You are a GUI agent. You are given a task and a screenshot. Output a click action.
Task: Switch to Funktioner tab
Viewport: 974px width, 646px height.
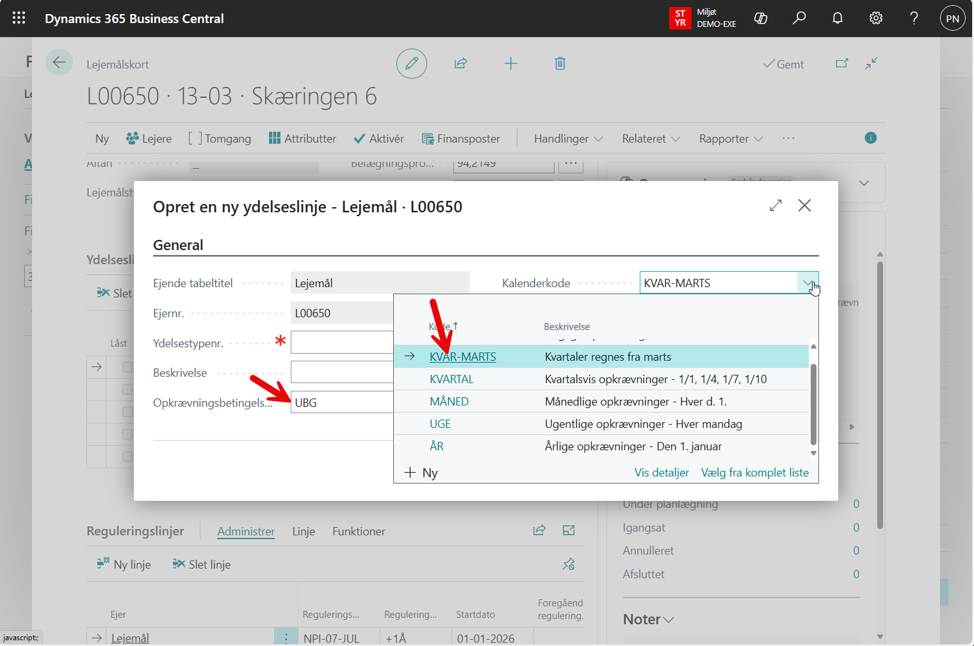coord(359,532)
